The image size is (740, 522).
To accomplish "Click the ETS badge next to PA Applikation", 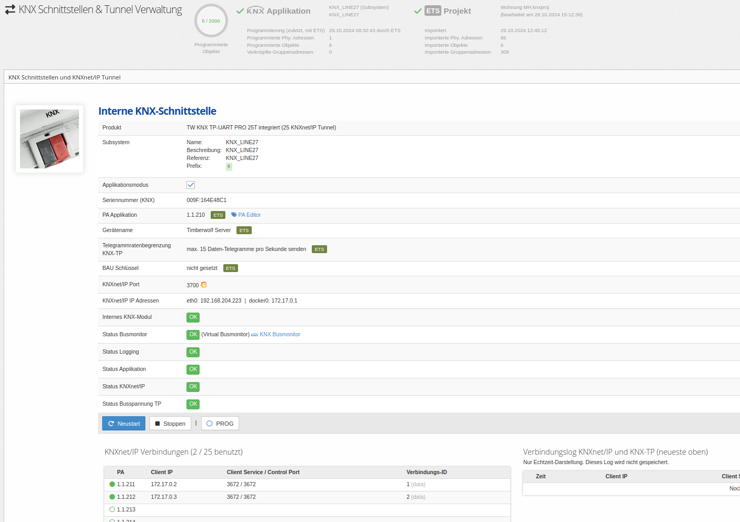I will tap(218, 215).
